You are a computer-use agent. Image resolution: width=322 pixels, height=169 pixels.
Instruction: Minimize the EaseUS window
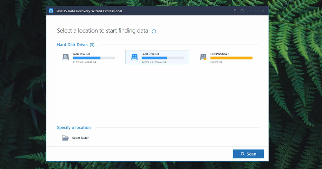coord(249,11)
